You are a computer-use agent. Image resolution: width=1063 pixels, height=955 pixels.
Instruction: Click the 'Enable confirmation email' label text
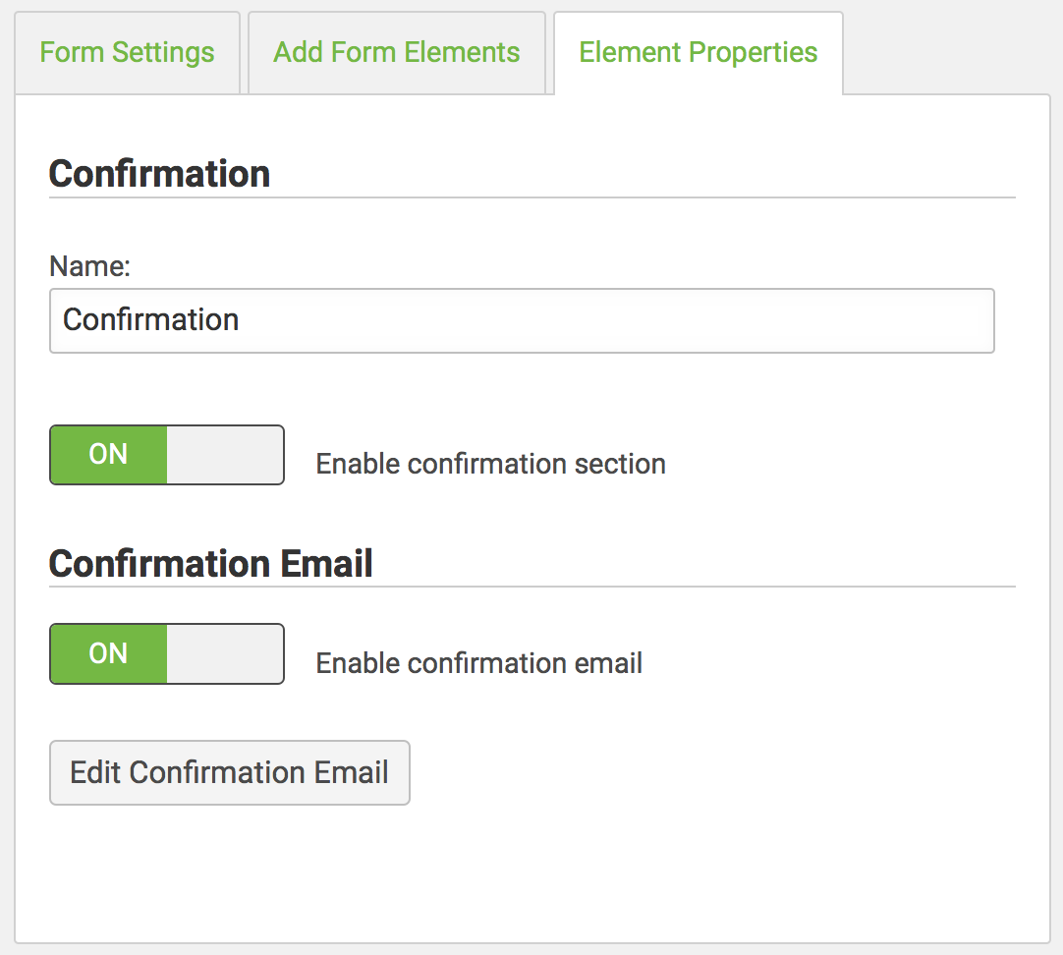click(x=479, y=663)
